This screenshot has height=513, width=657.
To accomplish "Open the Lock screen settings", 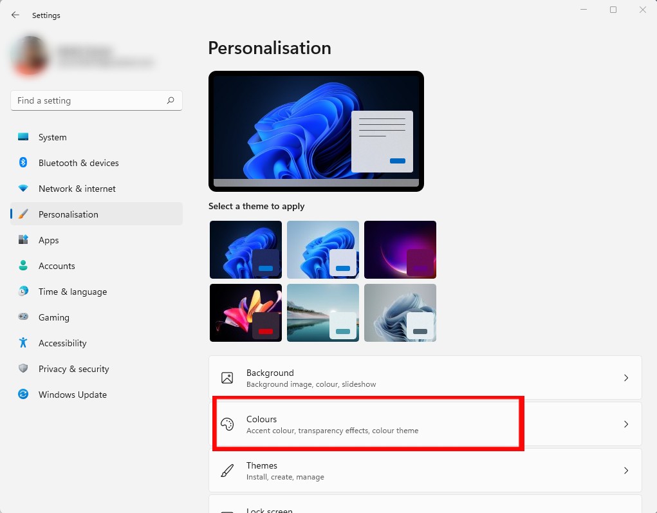I will (425, 504).
